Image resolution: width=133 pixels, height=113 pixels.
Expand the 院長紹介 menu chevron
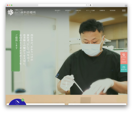(58, 12)
